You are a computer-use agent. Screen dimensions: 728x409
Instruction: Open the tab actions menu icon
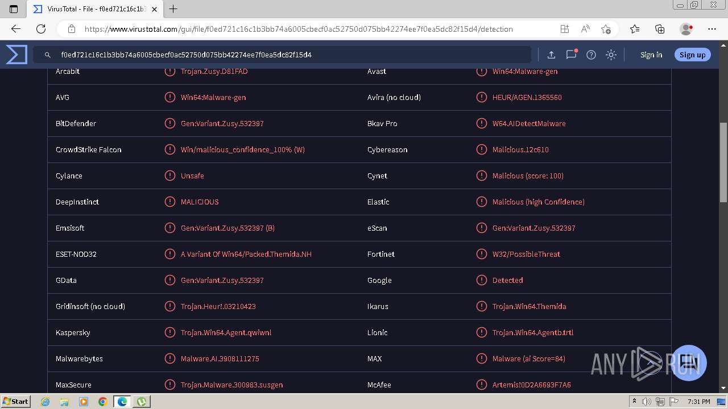(14, 9)
